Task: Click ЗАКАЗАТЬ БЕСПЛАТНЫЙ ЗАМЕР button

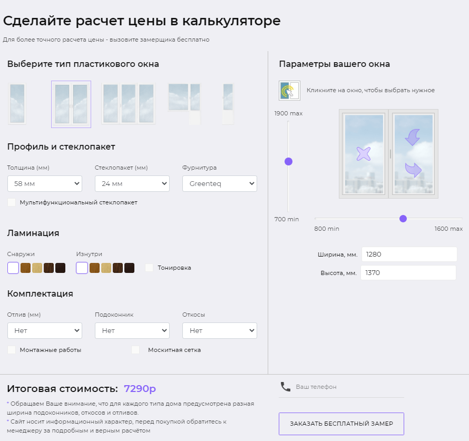Action: [x=341, y=424]
